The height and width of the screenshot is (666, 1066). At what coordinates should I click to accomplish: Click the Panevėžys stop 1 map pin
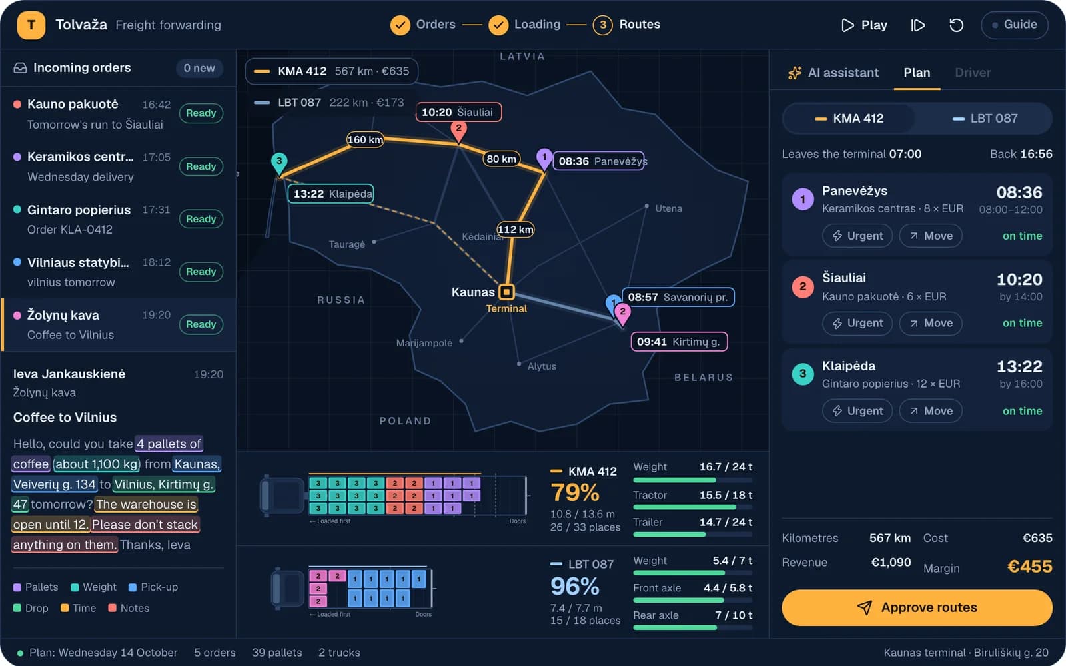point(544,160)
